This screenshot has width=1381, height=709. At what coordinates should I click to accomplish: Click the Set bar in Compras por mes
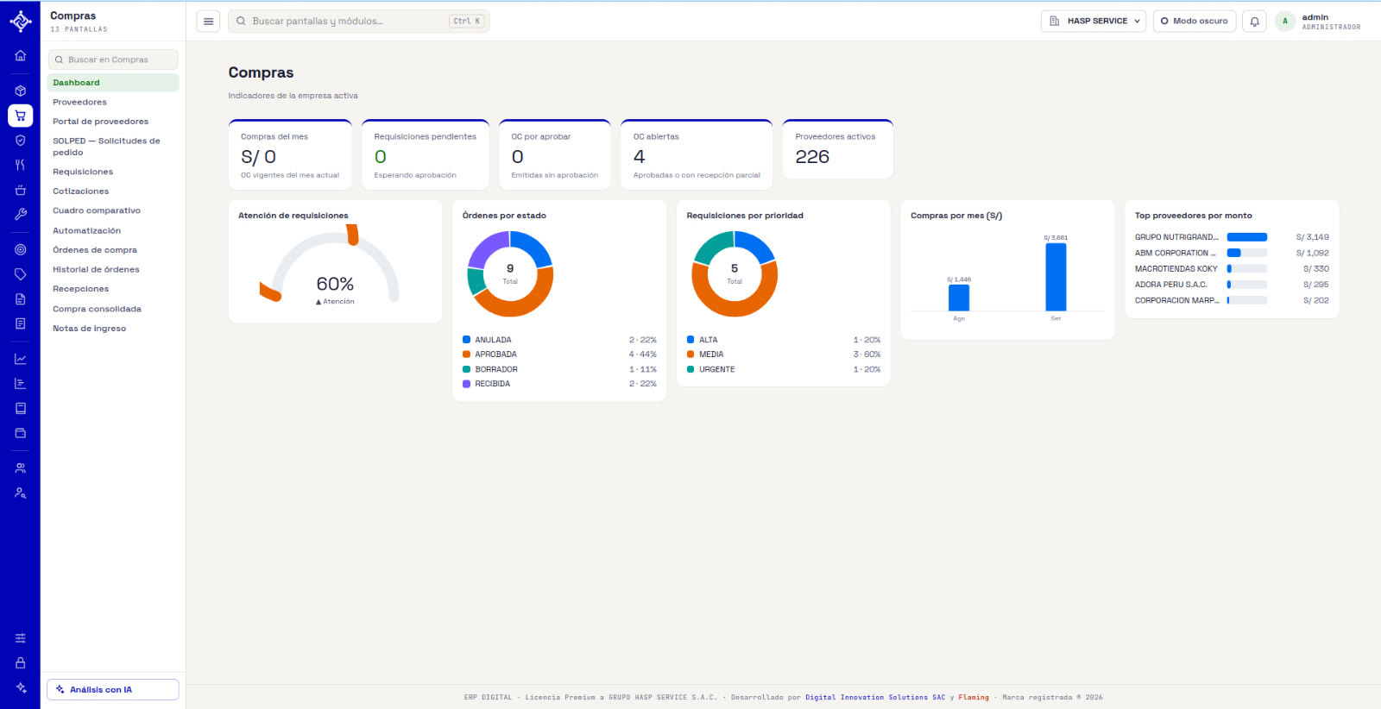(1056, 277)
